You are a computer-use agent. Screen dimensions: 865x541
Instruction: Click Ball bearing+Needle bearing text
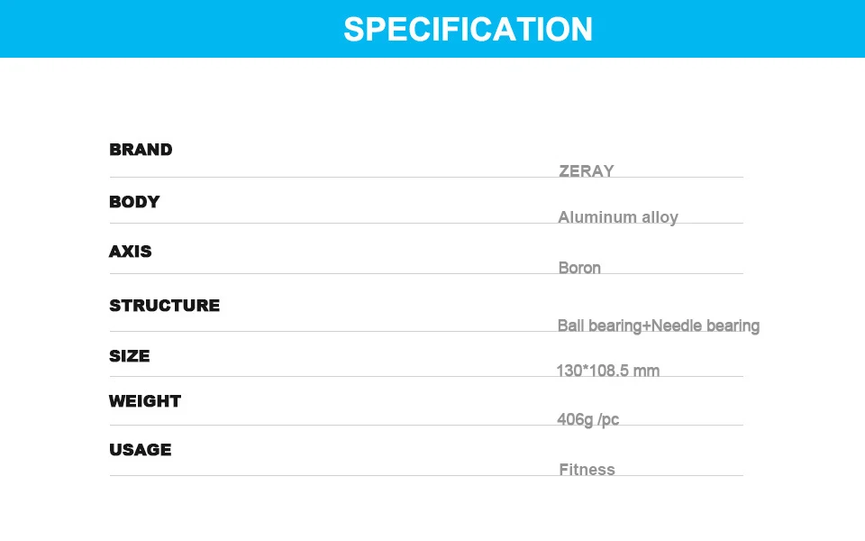658,326
